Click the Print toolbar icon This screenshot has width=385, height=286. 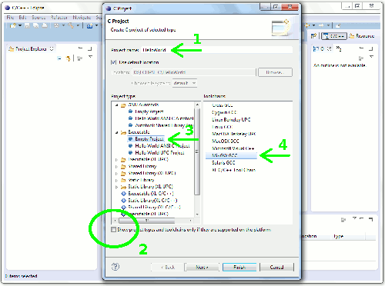pyautogui.click(x=45, y=25)
